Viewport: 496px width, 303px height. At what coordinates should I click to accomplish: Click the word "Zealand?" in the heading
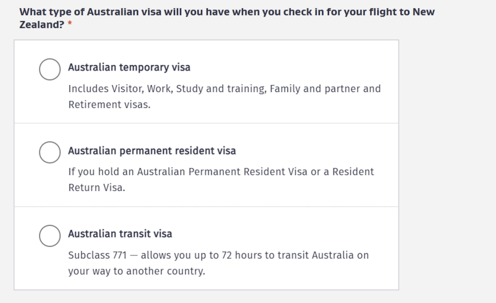pyautogui.click(x=42, y=25)
